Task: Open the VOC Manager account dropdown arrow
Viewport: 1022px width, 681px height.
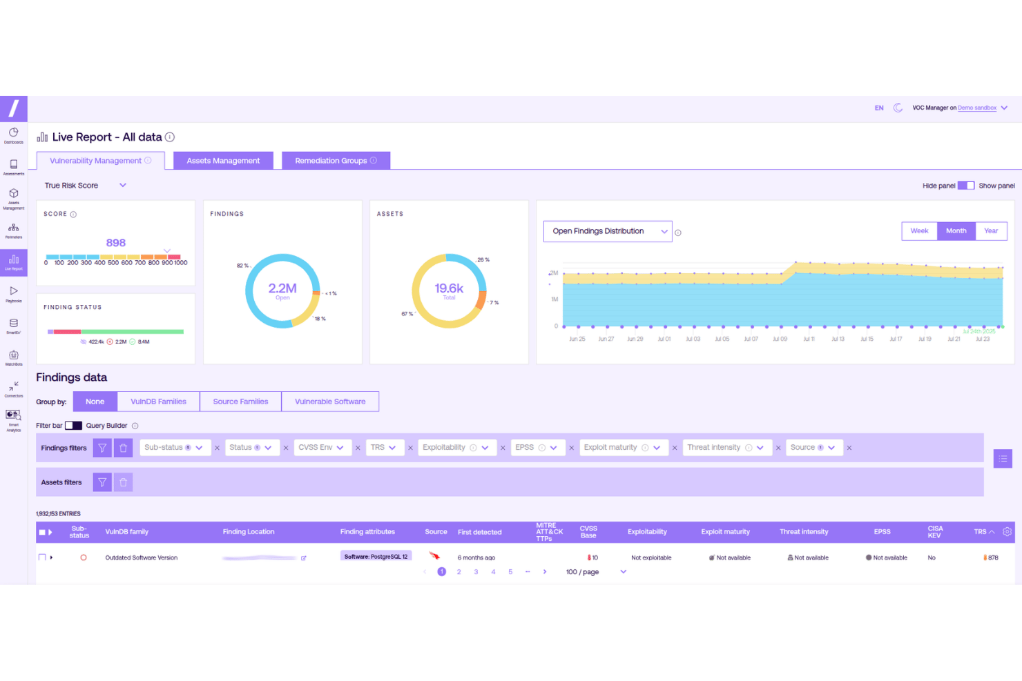Action: click(1005, 108)
